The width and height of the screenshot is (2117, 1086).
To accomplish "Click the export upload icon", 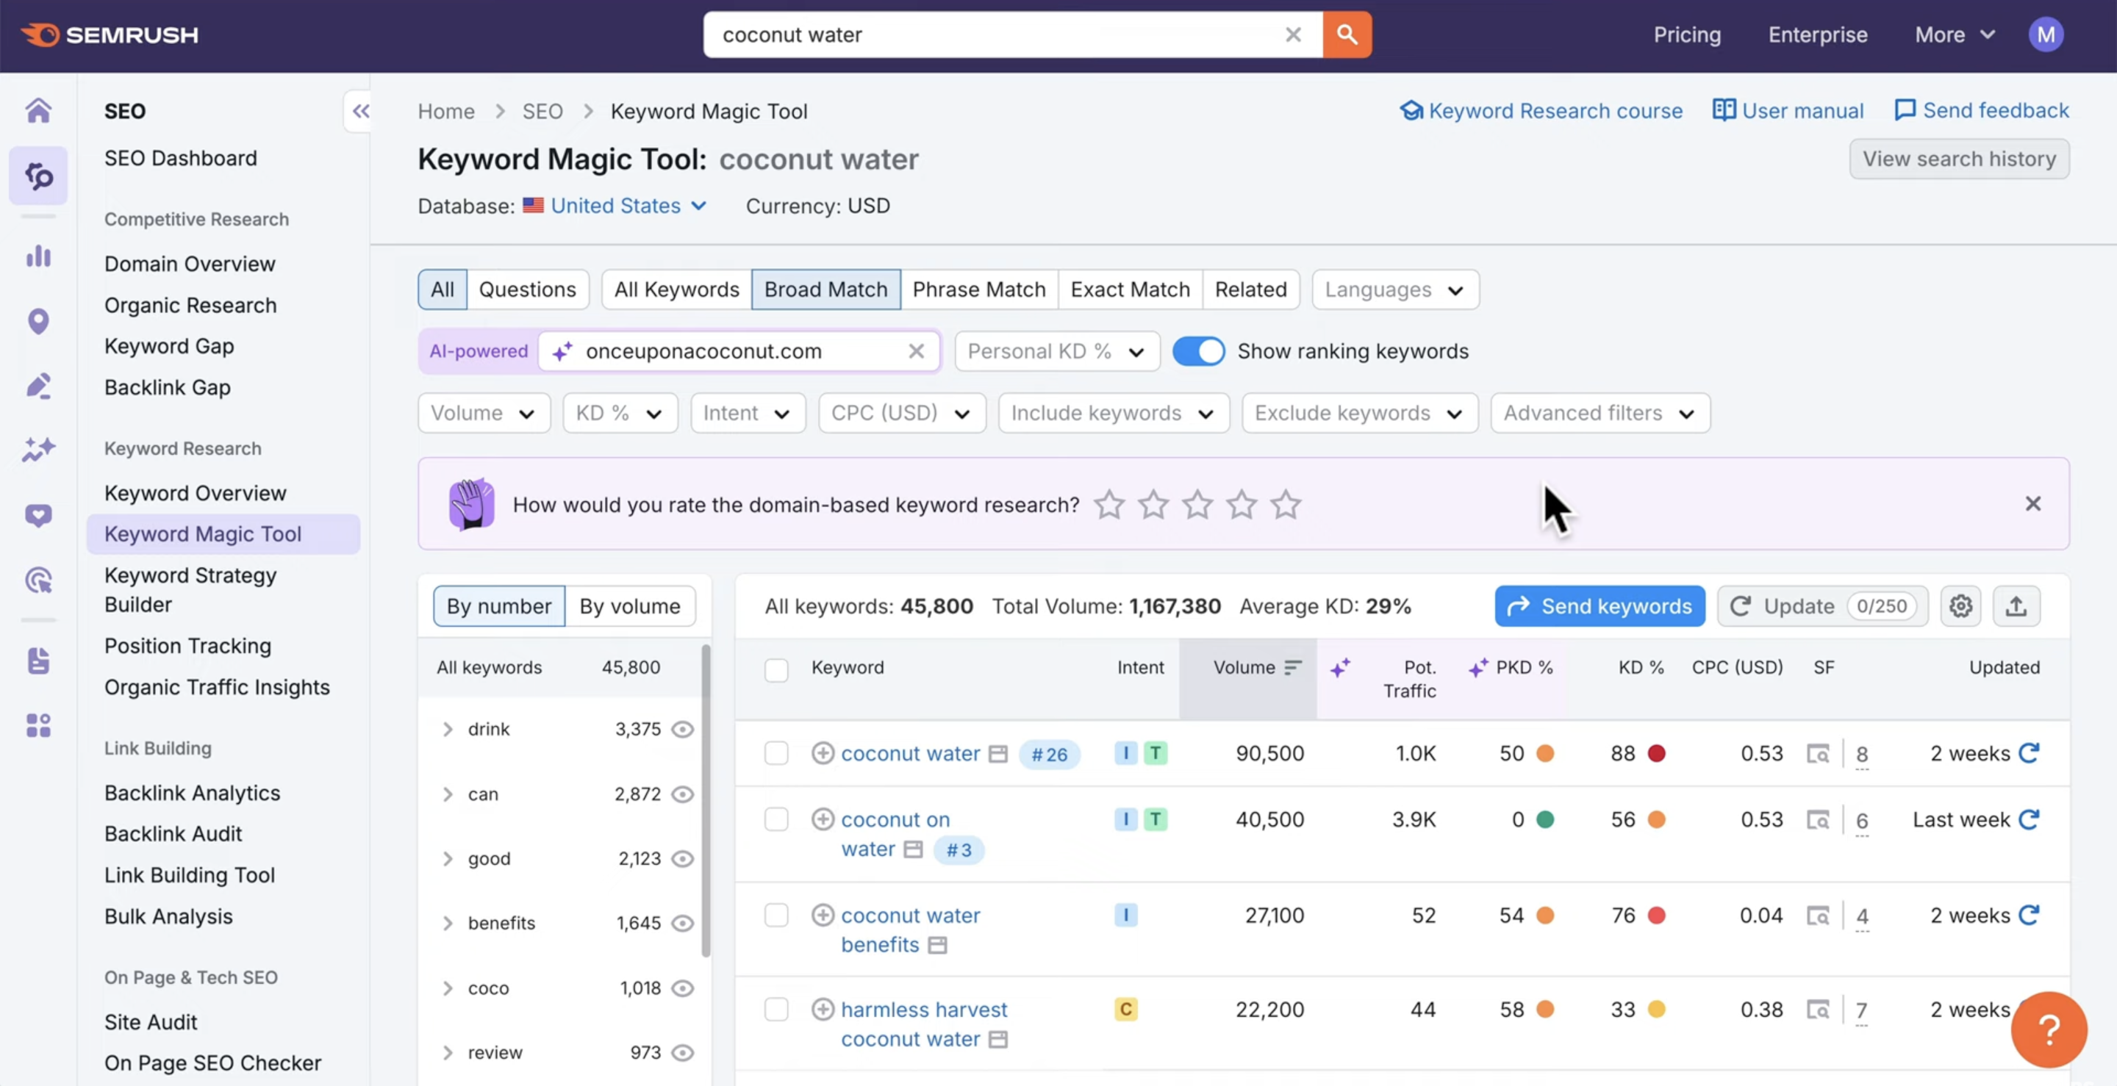I will [2016, 606].
